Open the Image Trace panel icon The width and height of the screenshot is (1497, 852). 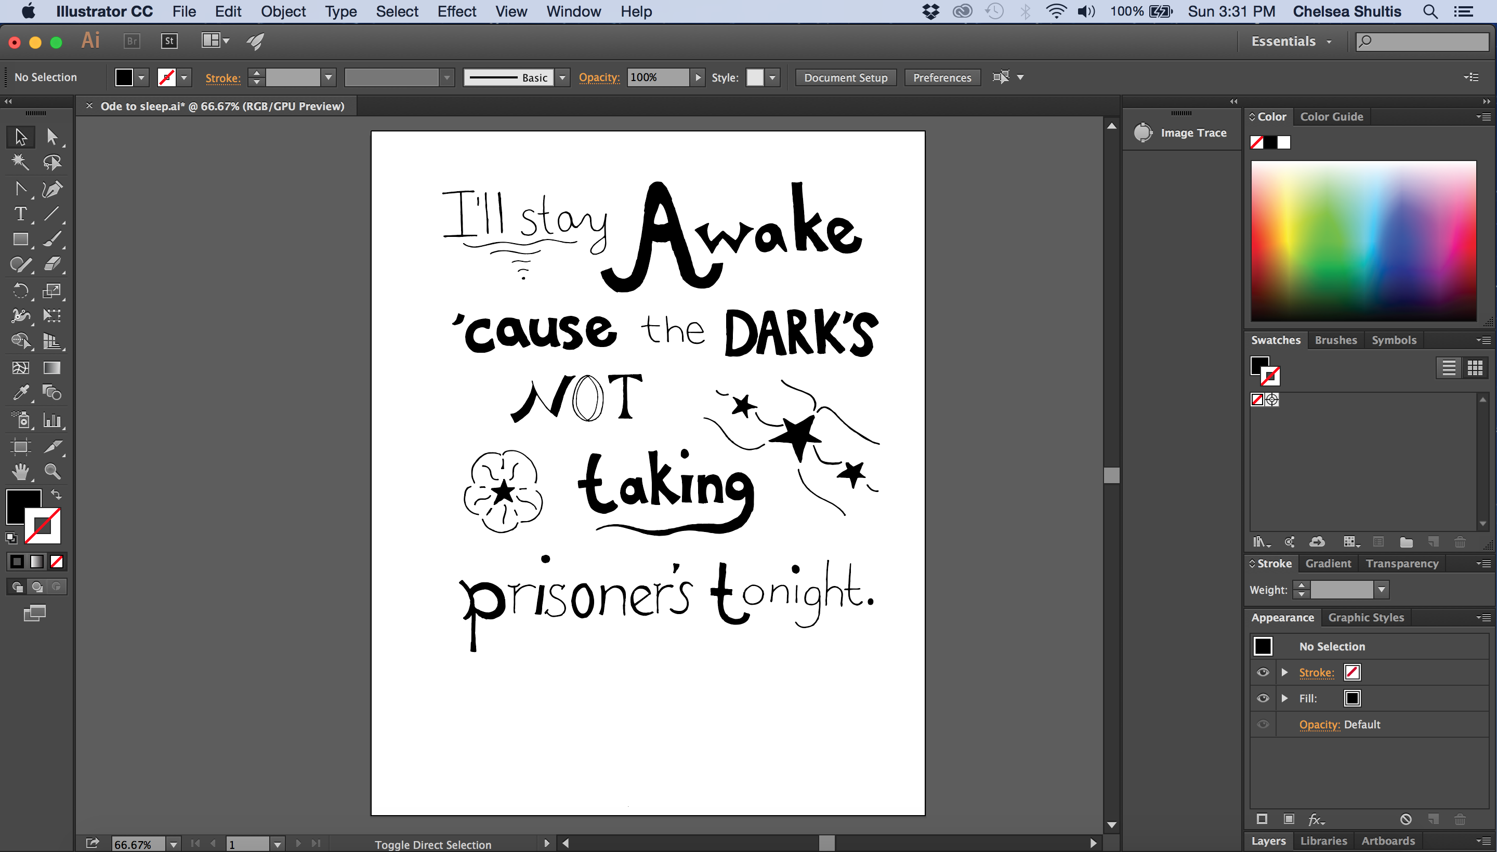point(1142,133)
